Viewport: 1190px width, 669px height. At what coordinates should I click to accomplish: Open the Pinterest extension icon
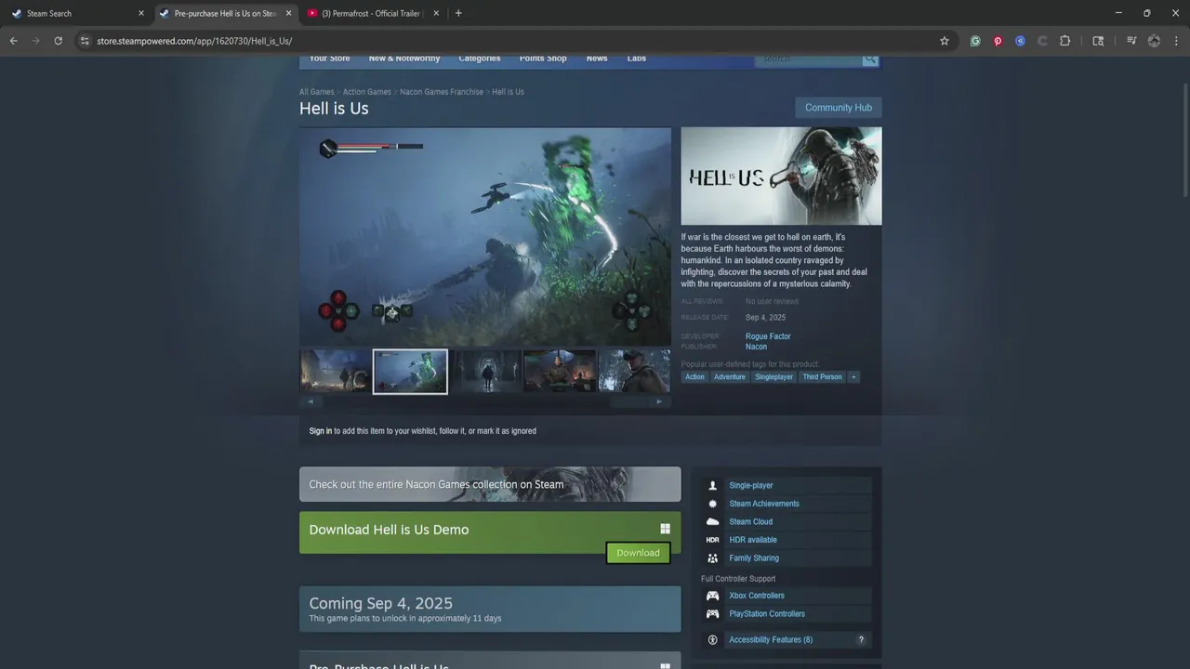pos(998,41)
